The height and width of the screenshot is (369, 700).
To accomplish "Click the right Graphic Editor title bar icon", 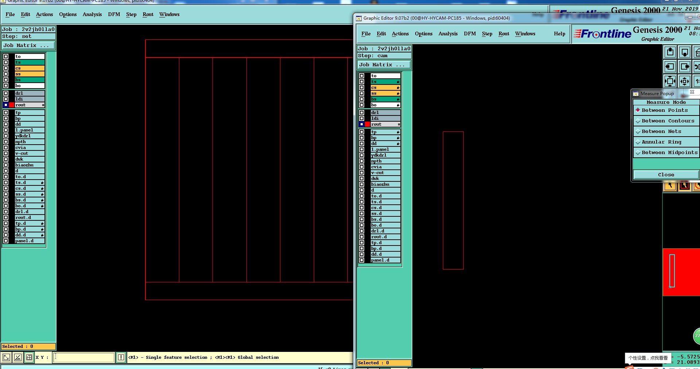I will pos(359,18).
